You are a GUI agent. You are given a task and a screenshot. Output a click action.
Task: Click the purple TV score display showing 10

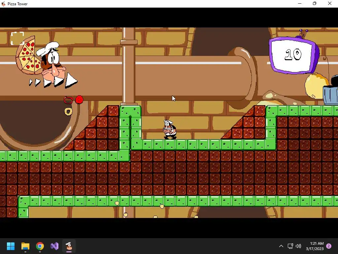(x=294, y=55)
